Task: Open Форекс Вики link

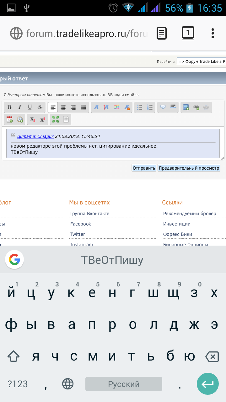Action: point(178,234)
